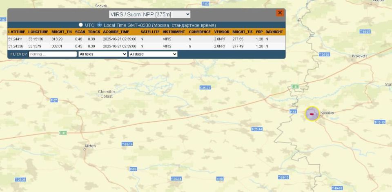This screenshot has height=192, width=392.
Task: Open the VIIRS / Suomi NPP dropdown
Action: pos(150,14)
